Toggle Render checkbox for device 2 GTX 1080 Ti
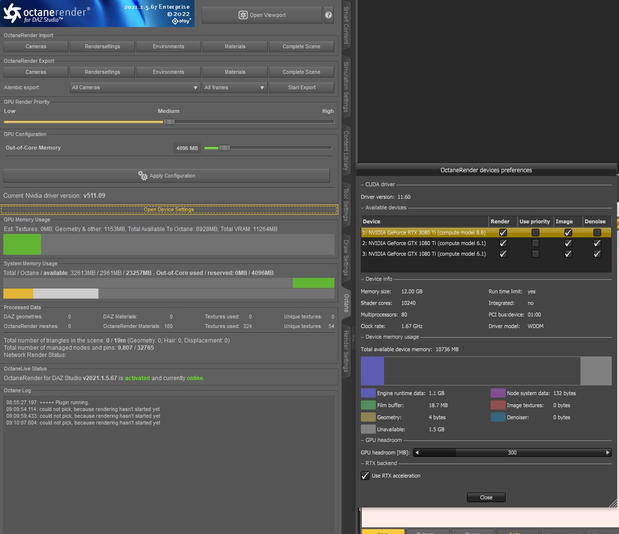This screenshot has height=534, width=619. click(x=503, y=243)
